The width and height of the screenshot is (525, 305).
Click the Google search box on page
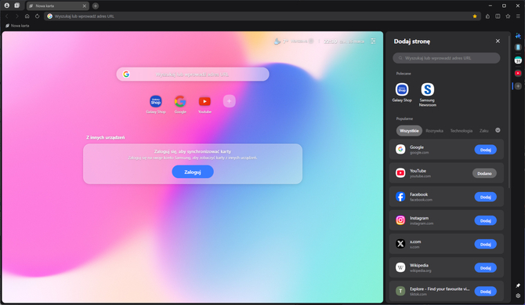coord(193,74)
